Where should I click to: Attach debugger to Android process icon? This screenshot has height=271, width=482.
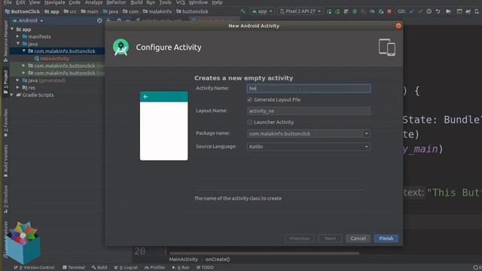point(381,11)
